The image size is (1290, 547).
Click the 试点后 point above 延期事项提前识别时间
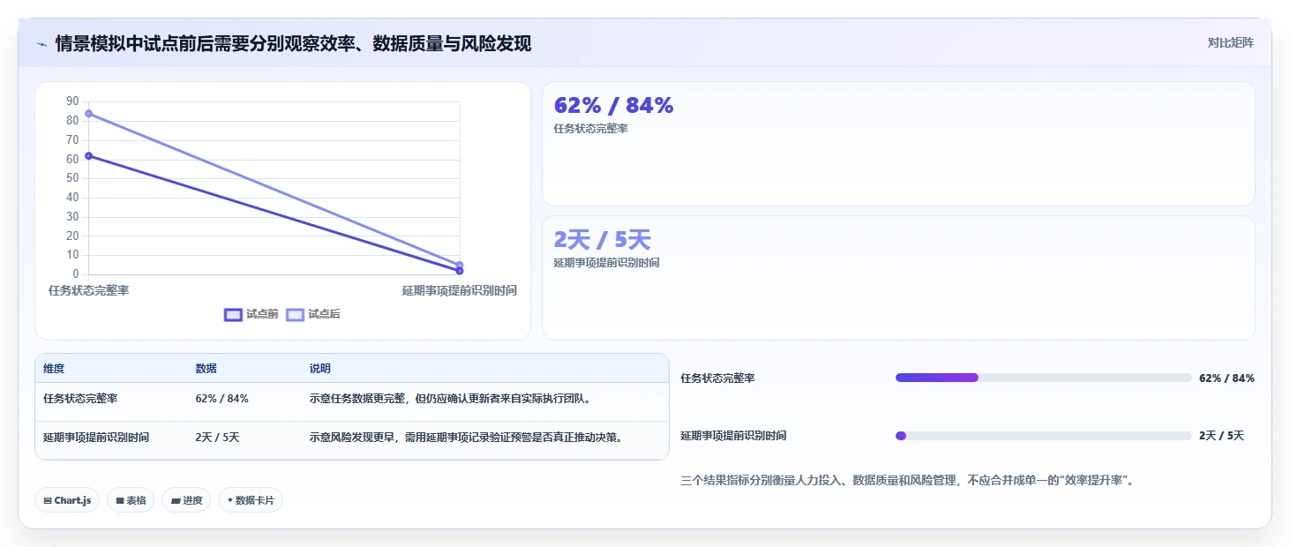pos(460,265)
